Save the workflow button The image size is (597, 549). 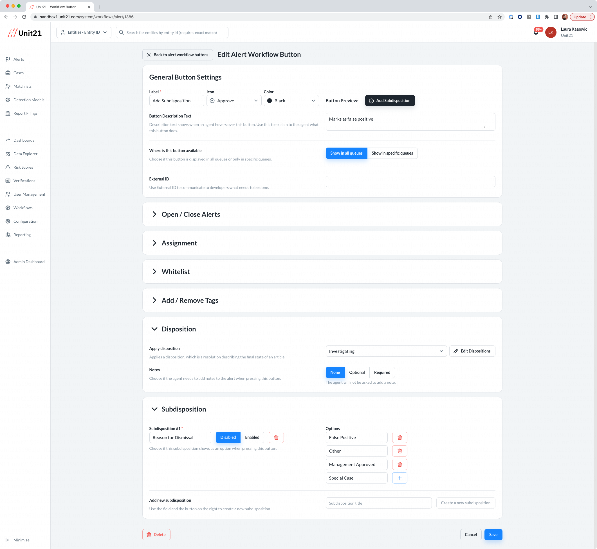(x=493, y=535)
